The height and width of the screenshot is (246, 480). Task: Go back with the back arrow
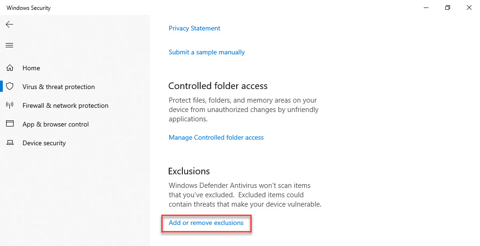9,24
